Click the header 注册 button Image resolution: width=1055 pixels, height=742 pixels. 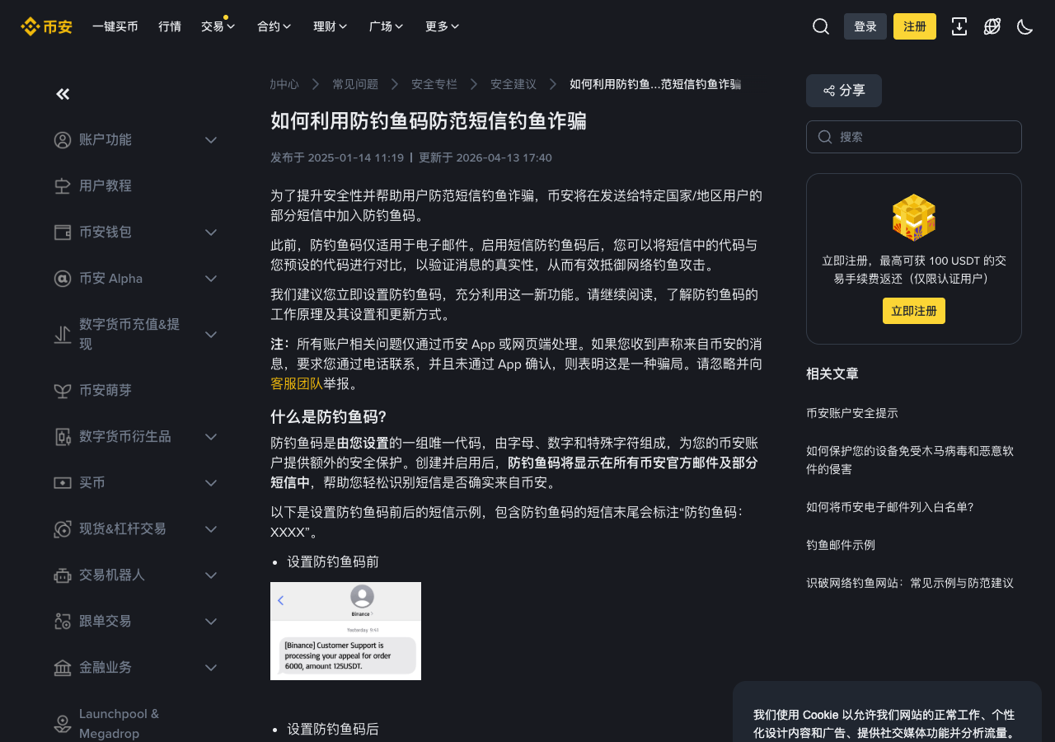click(915, 26)
